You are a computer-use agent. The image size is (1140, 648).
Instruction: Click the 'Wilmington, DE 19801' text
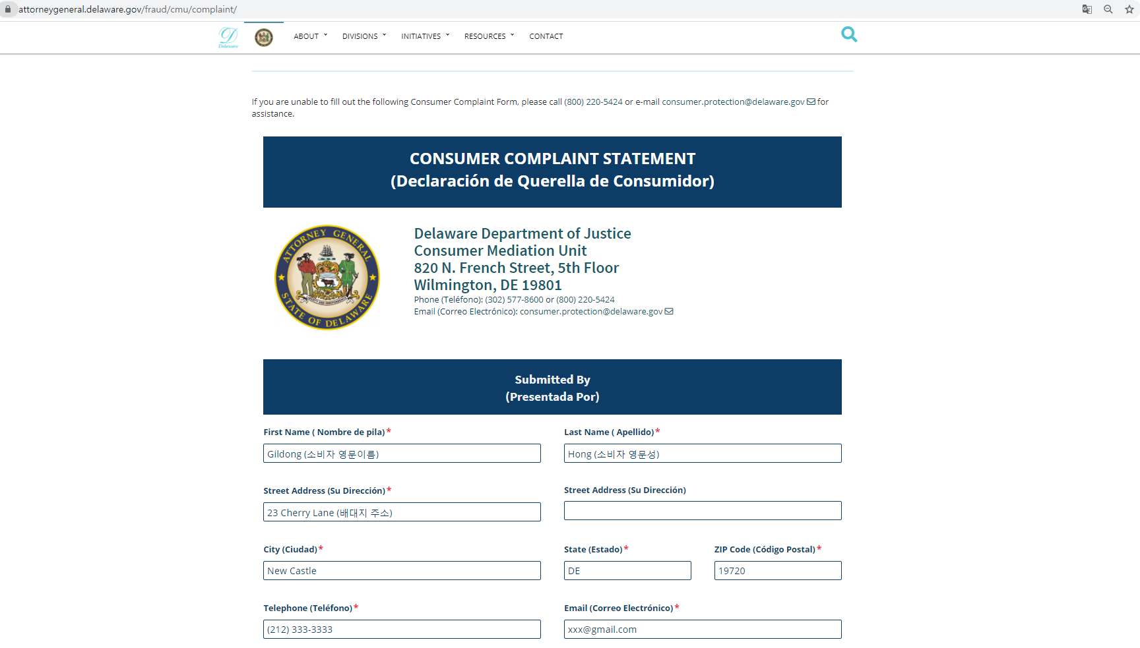point(488,285)
